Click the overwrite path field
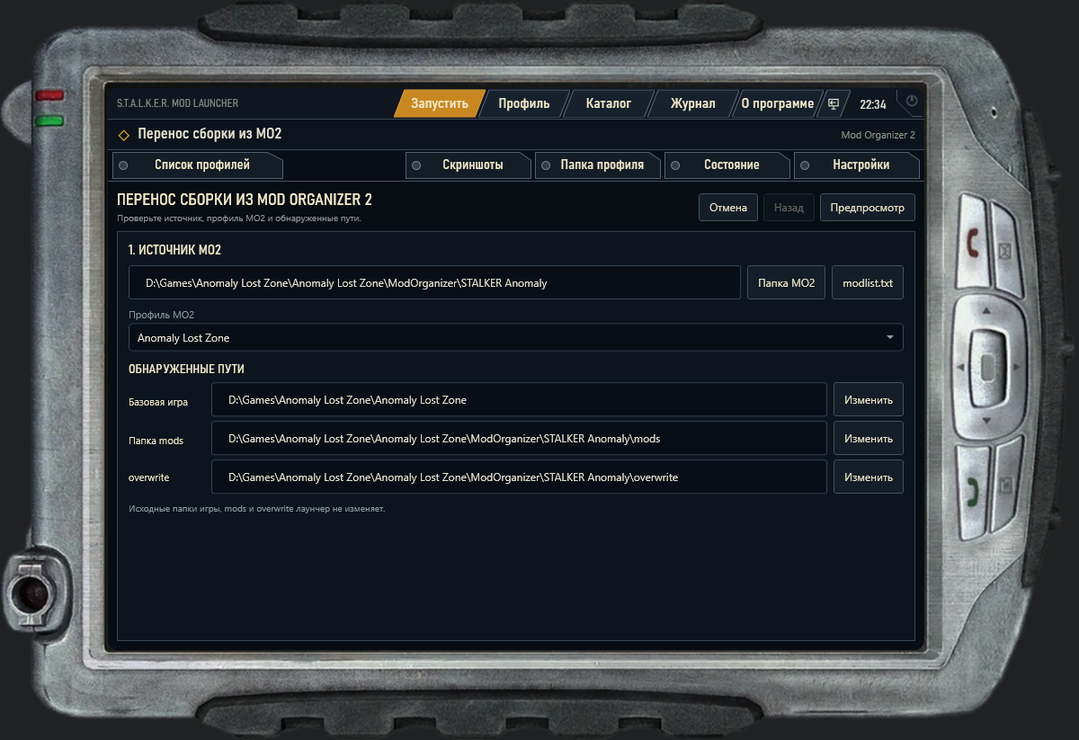Viewport: 1079px width, 740px height. pyautogui.click(x=519, y=477)
